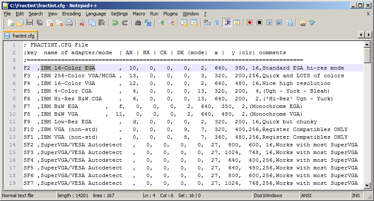This screenshot has width=374, height=201.
Task: Open the Edit menu
Action: (20, 14)
